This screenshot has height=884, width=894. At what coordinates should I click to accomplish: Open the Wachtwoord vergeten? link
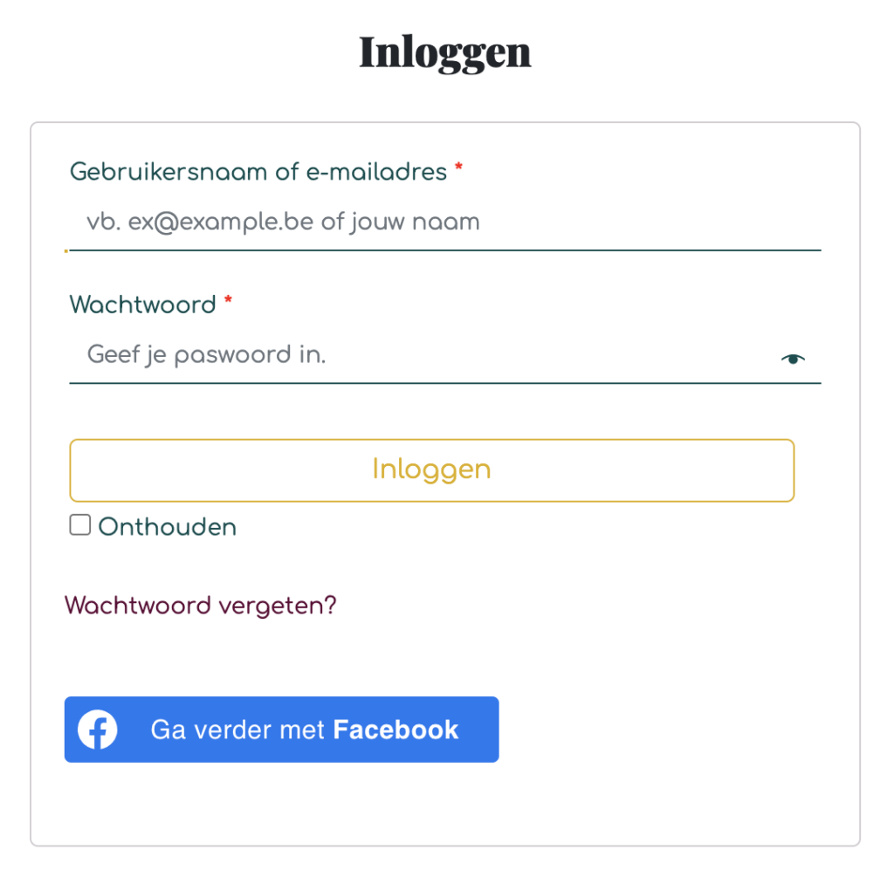[x=201, y=606]
